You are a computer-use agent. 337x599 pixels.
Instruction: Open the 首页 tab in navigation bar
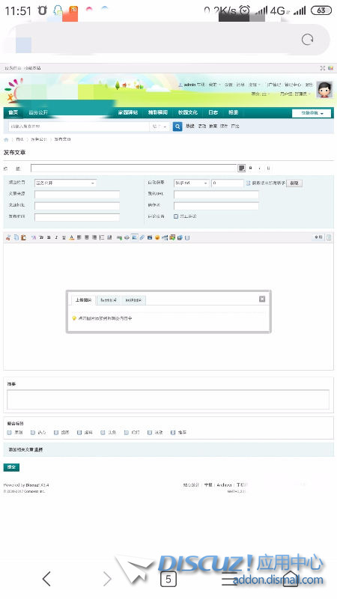click(13, 112)
